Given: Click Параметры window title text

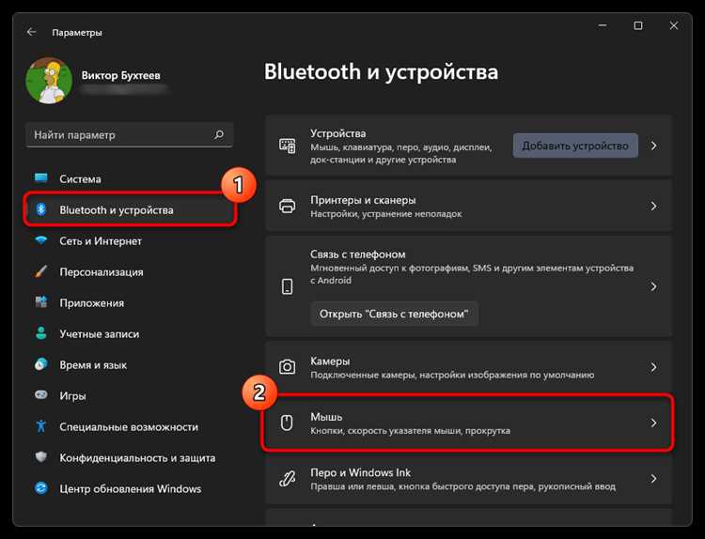Looking at the screenshot, I should point(77,32).
